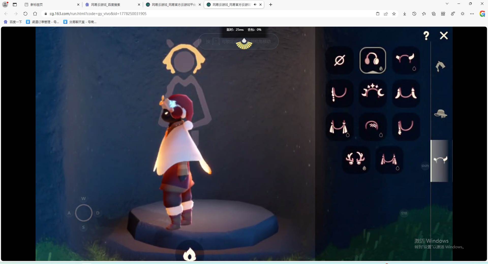Click the winged light cape level indicator

coord(244,44)
